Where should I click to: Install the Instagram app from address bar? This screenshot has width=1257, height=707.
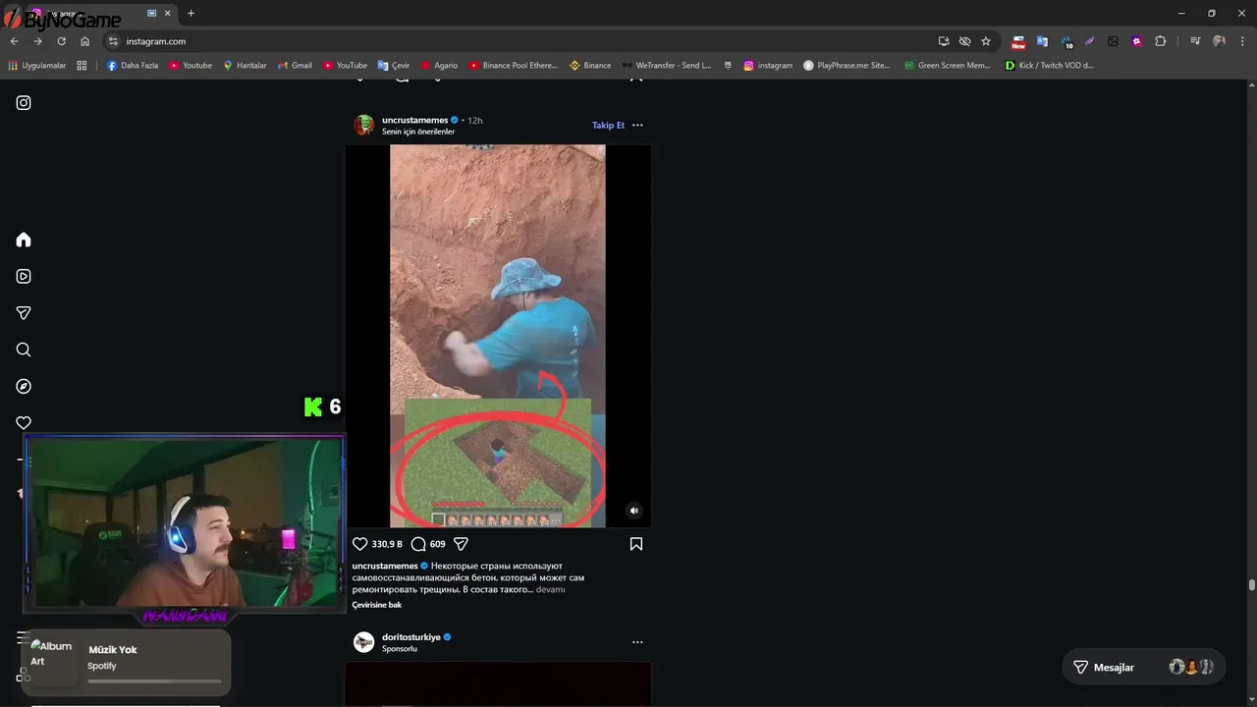pos(944,41)
